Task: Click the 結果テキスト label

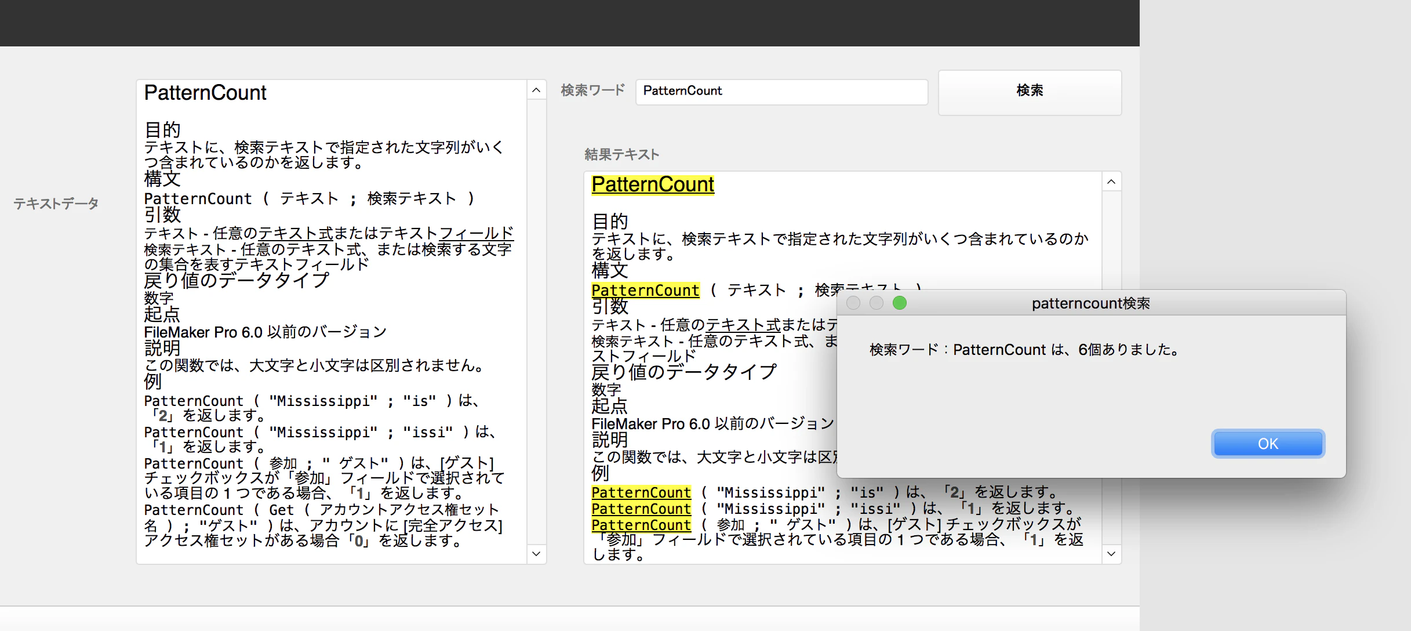Action: [x=621, y=154]
